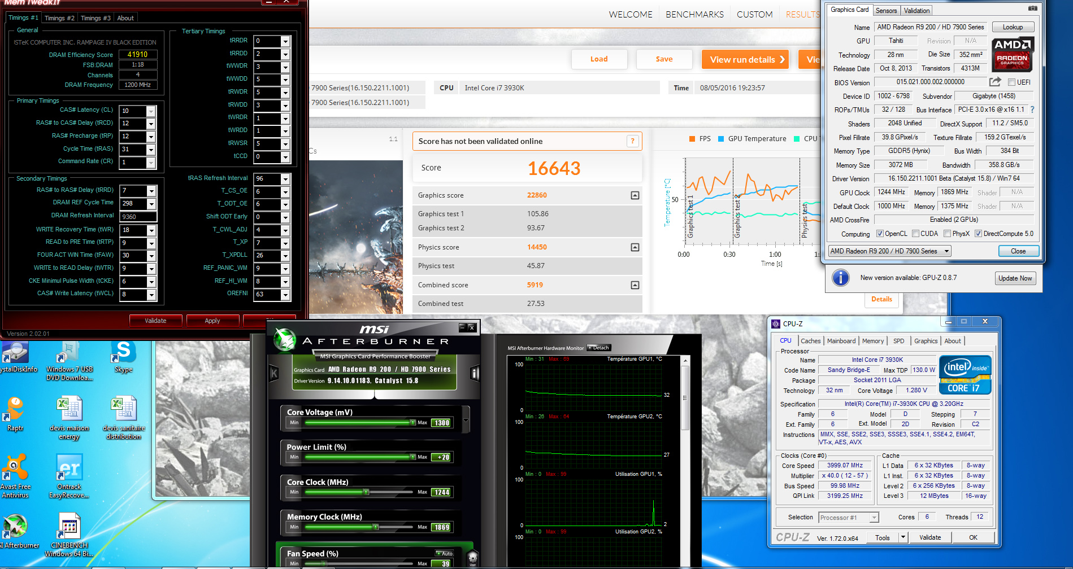
Task: Open RAS# to CAS# Delay (tRCD) dropdown
Action: [151, 124]
